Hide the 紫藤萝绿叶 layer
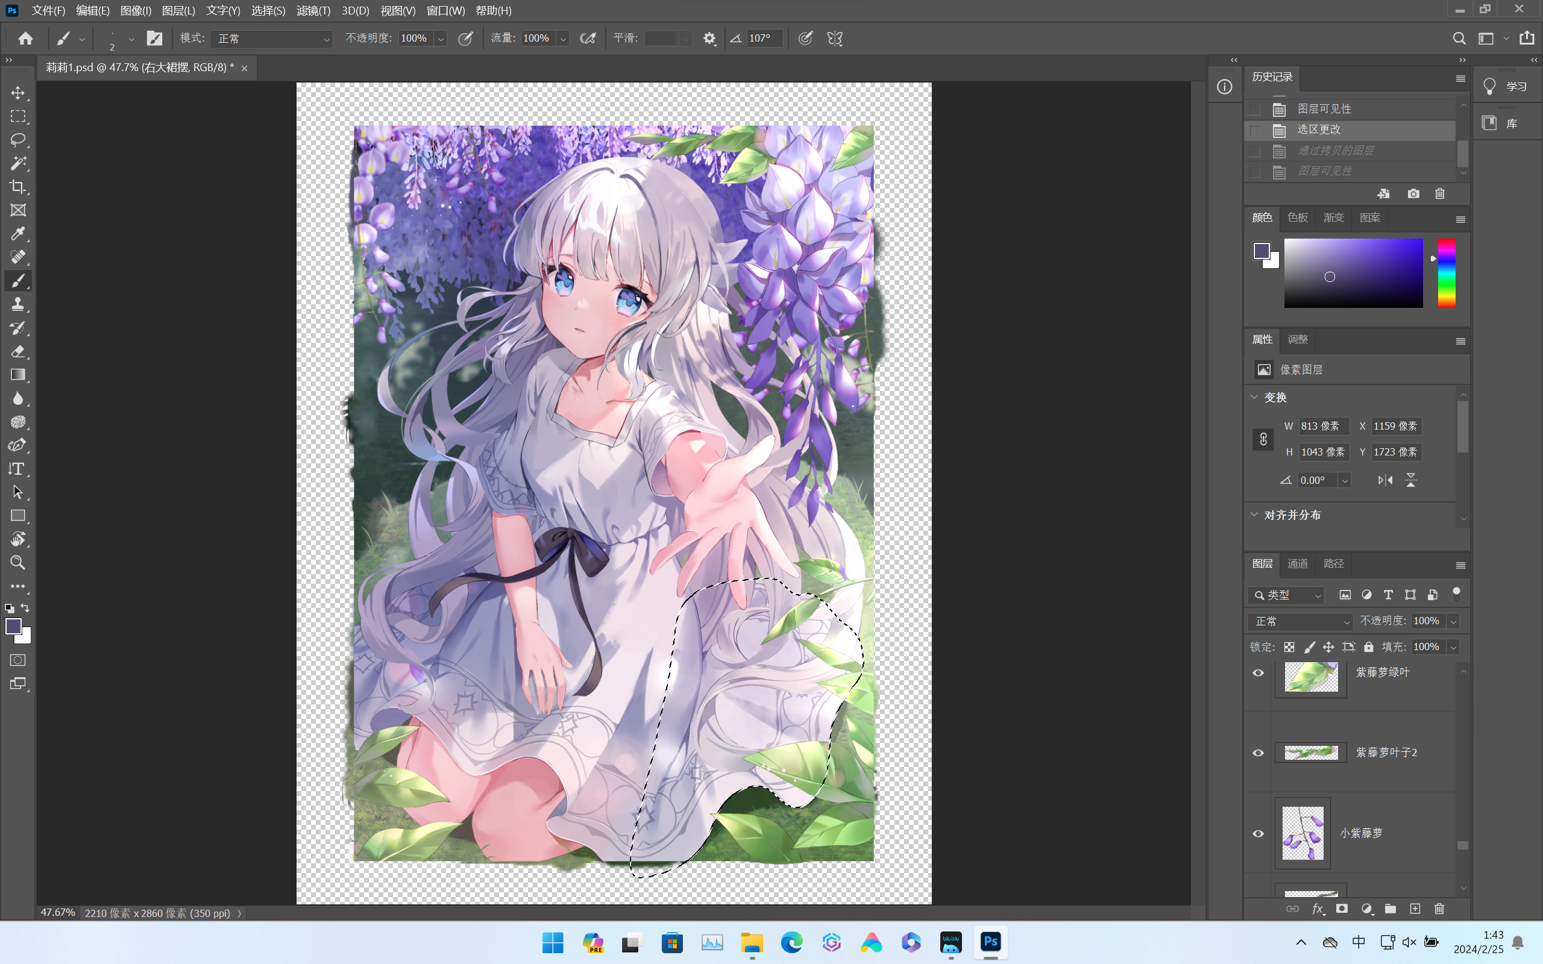The image size is (1543, 964). pos(1258,672)
